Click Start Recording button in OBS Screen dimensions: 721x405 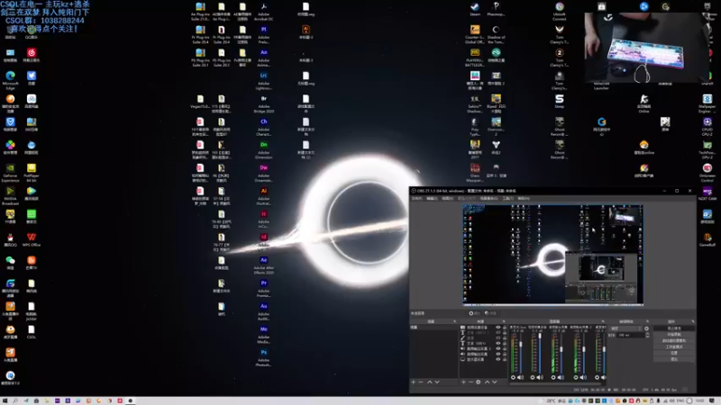coord(674,334)
